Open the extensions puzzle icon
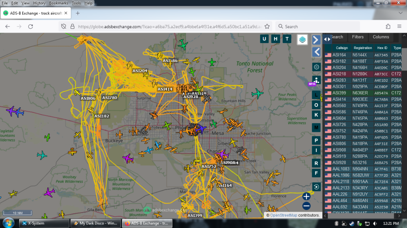This screenshot has width=407, height=228. pos(388,27)
